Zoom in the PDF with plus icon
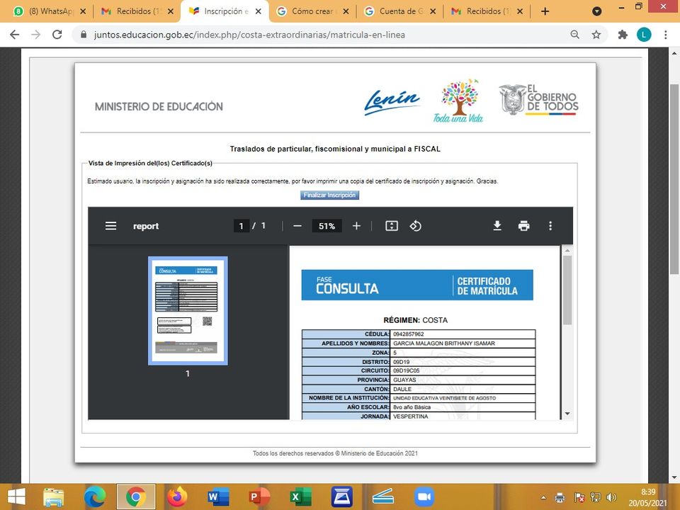This screenshot has height=510, width=680. [x=356, y=226]
